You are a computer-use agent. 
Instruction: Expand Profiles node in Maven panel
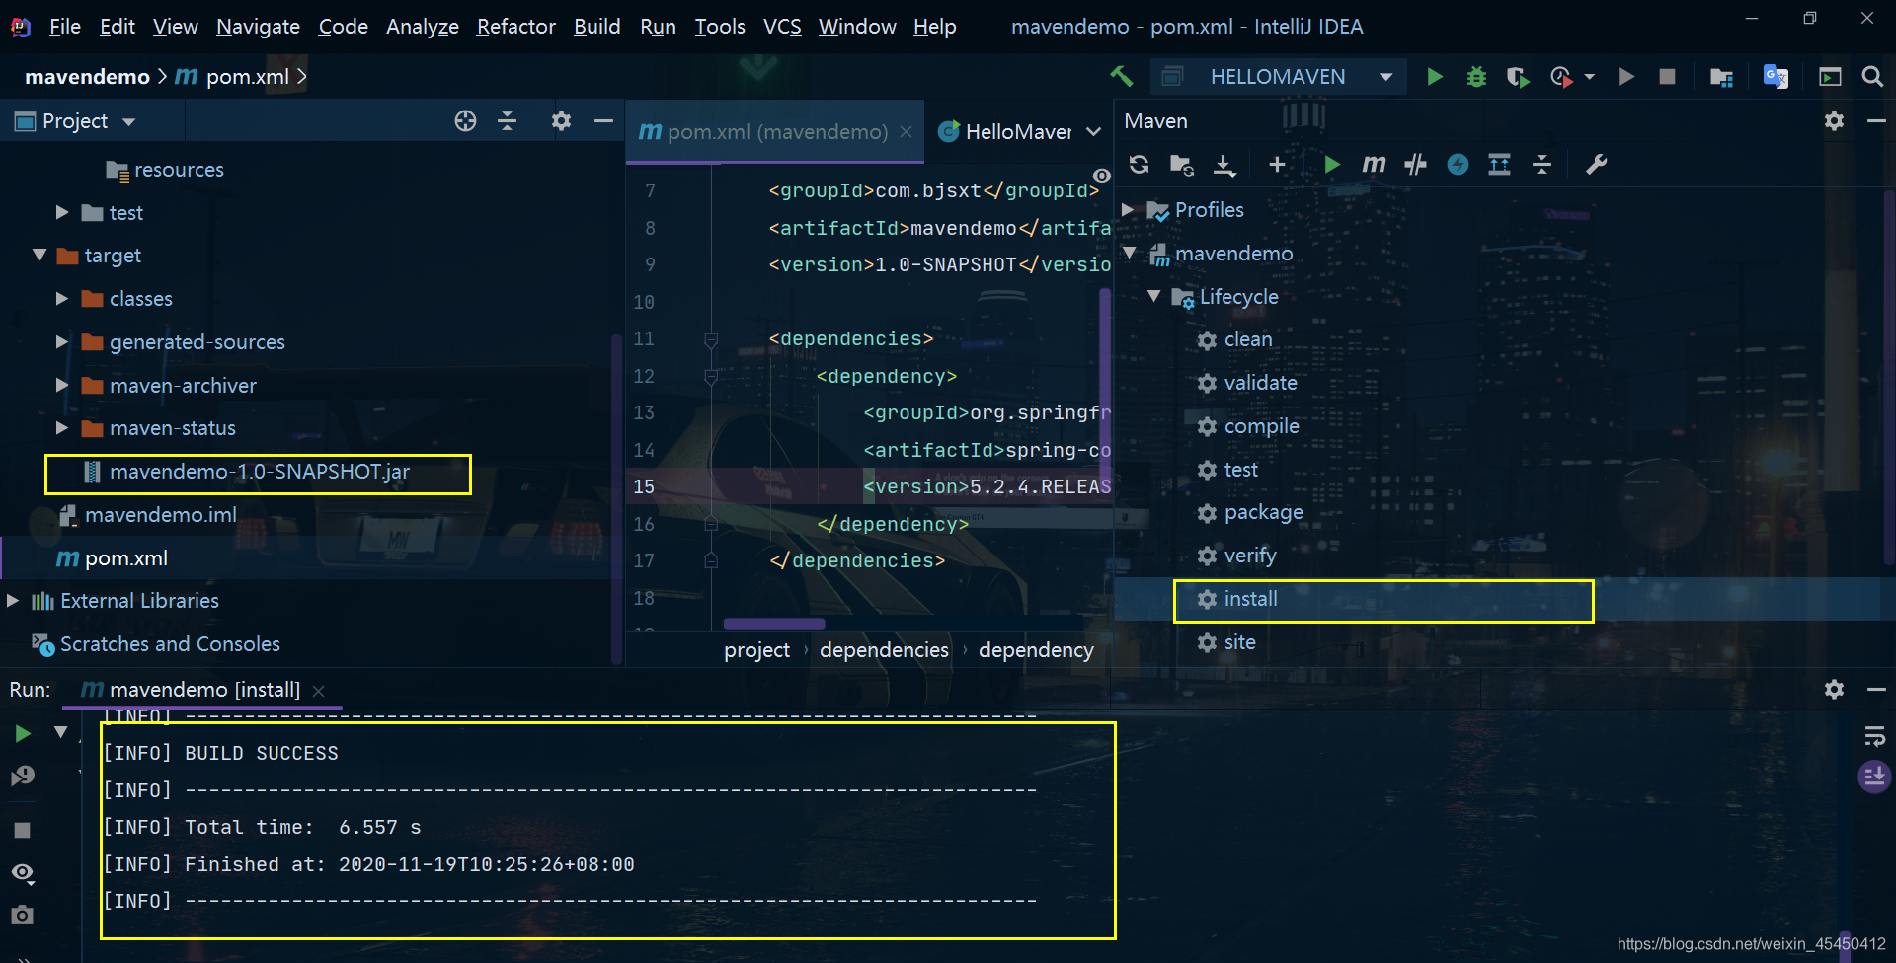click(x=1127, y=209)
